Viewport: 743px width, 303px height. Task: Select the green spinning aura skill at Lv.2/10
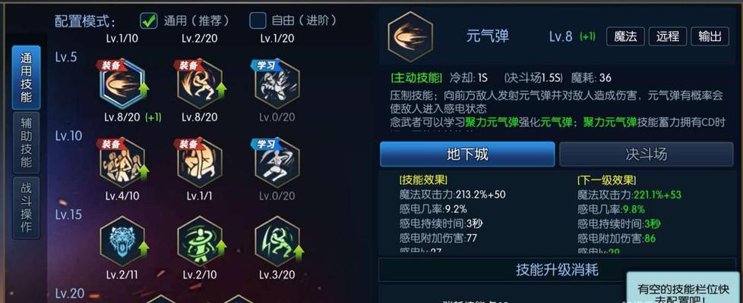[200, 241]
